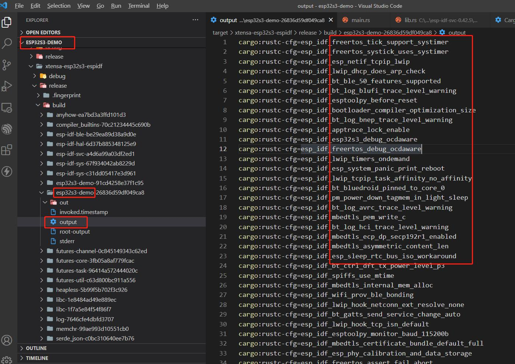Open the Source Control view
Image resolution: width=515 pixels, height=364 pixels.
click(x=7, y=65)
